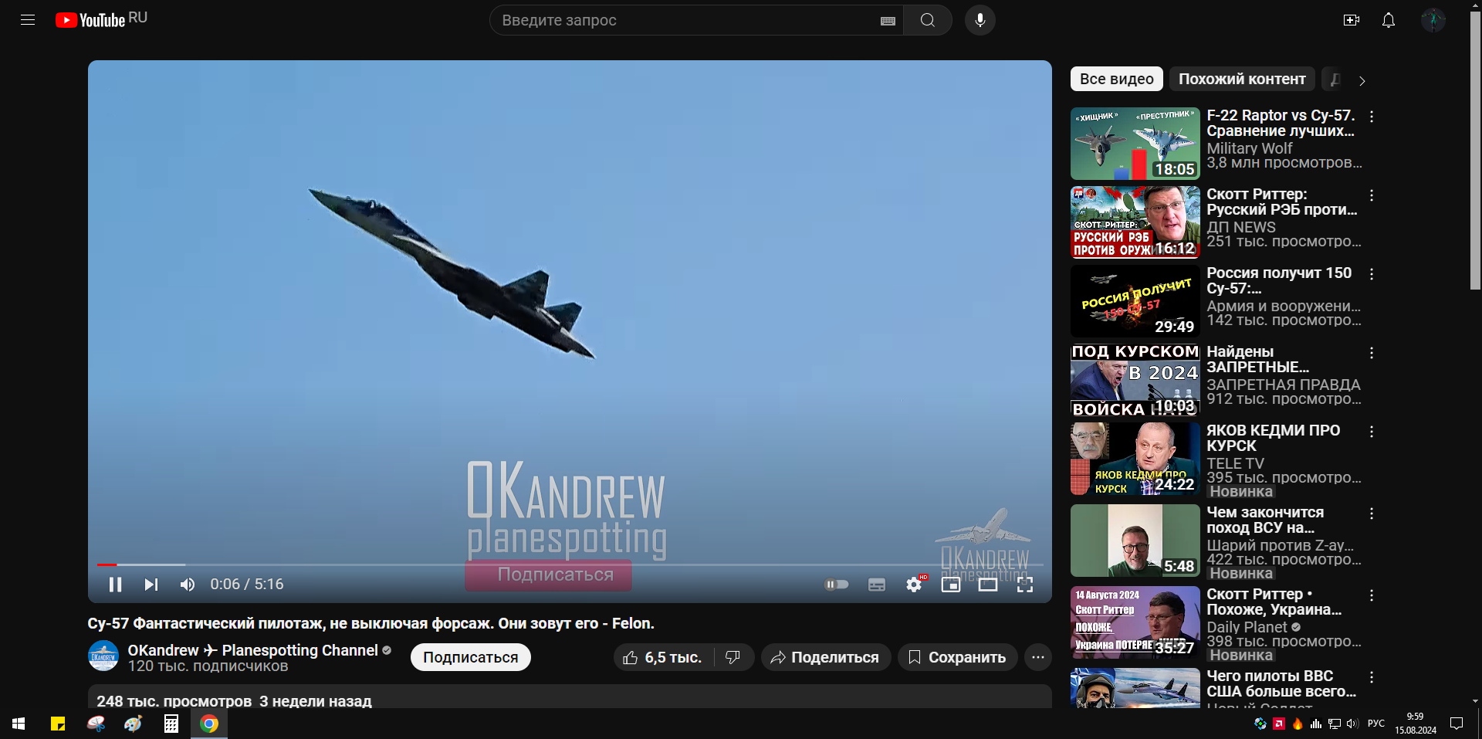Open the OKandrew channel avatar
Viewport: 1482px width, 739px height.
[x=103, y=656]
